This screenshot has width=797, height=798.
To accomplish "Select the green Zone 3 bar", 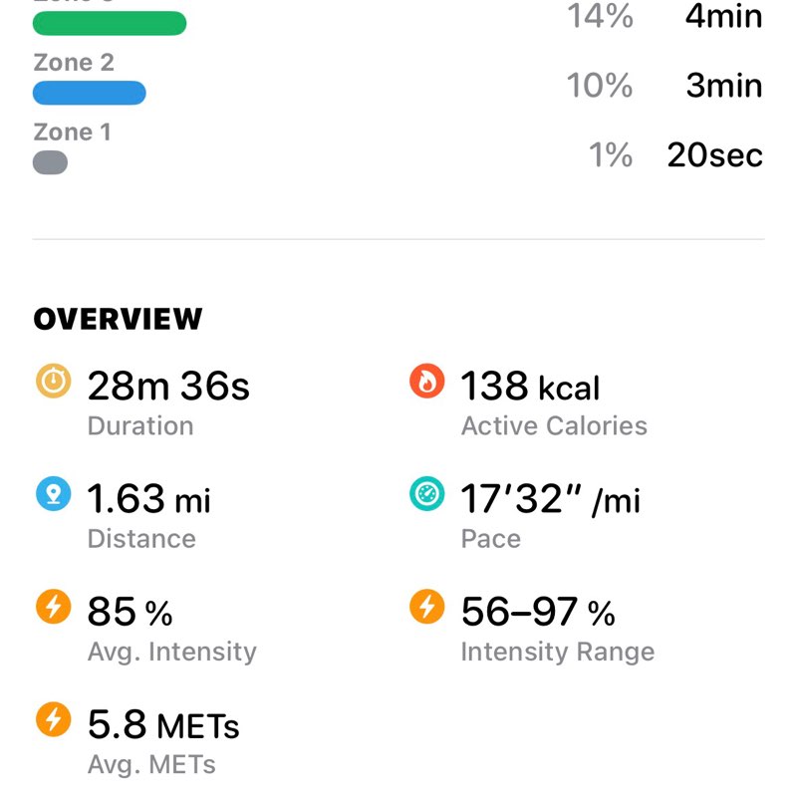I will [110, 24].
